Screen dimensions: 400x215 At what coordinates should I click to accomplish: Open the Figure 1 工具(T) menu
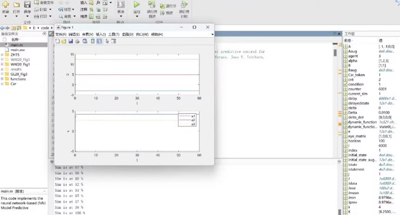point(114,34)
